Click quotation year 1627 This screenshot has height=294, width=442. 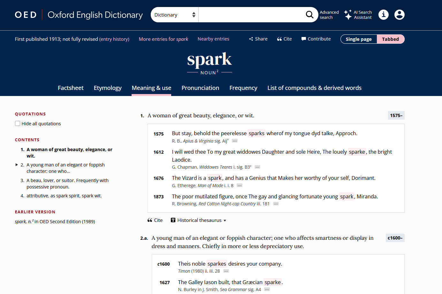click(x=165, y=283)
